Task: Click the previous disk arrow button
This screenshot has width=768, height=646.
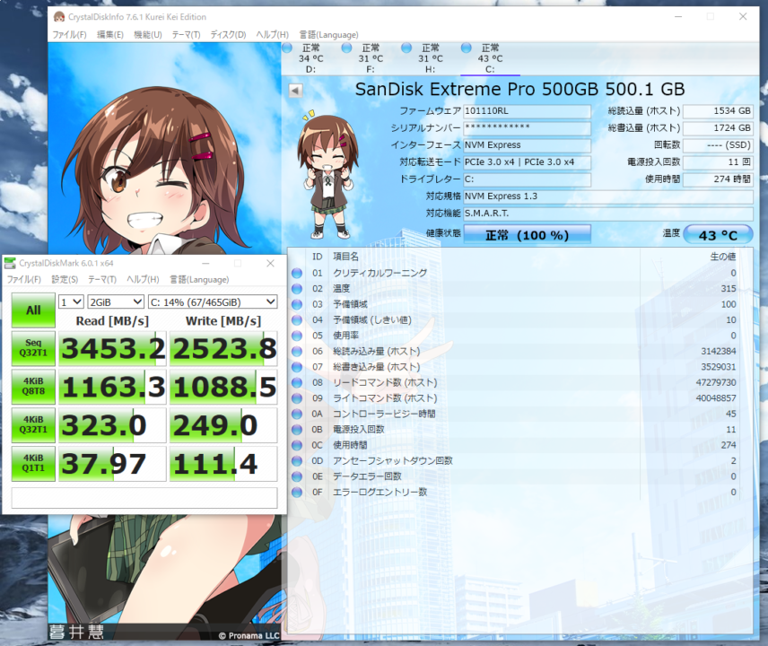Action: (x=295, y=91)
